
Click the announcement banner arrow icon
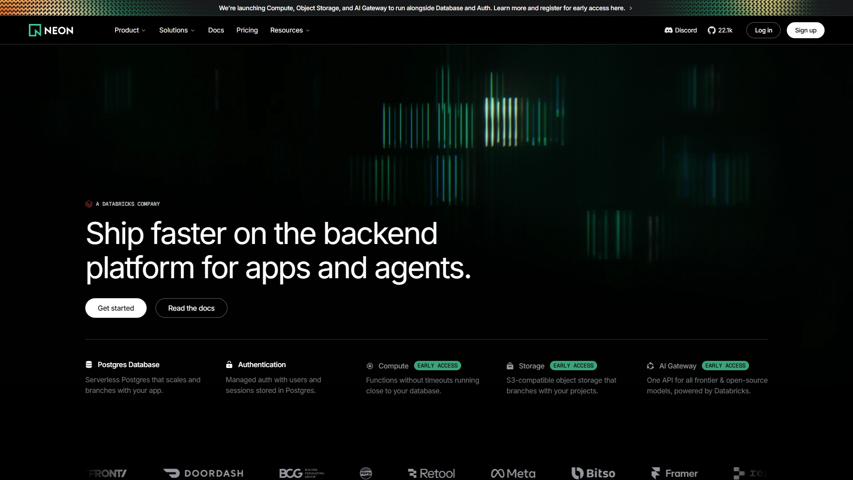[631, 8]
